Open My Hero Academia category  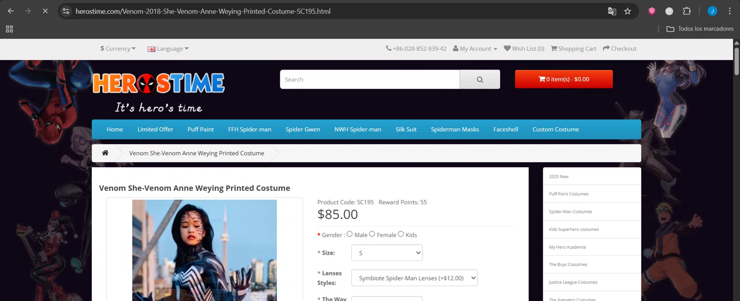click(592, 247)
